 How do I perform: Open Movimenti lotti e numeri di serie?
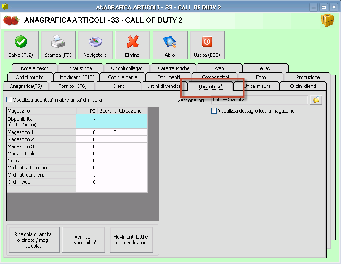click(x=131, y=240)
